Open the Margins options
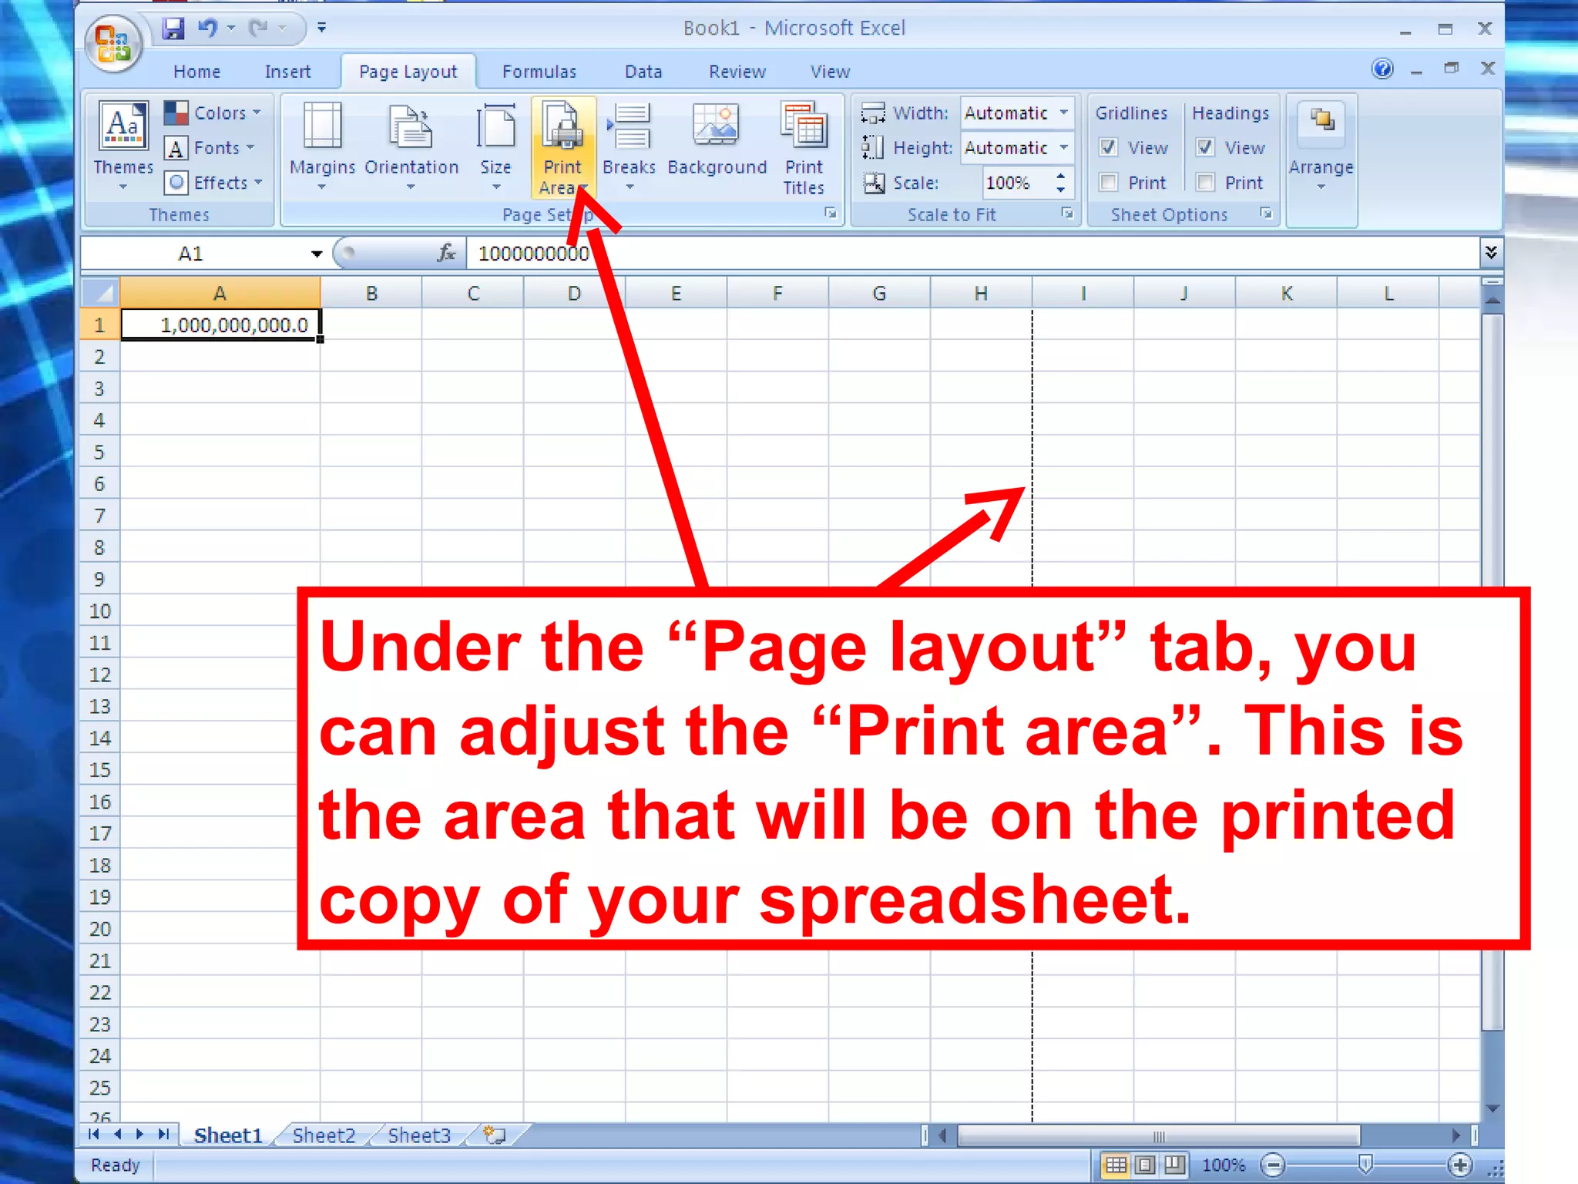 [322, 146]
